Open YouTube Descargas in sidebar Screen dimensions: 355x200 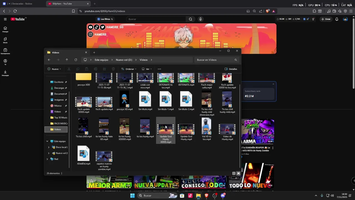pyautogui.click(x=5, y=73)
